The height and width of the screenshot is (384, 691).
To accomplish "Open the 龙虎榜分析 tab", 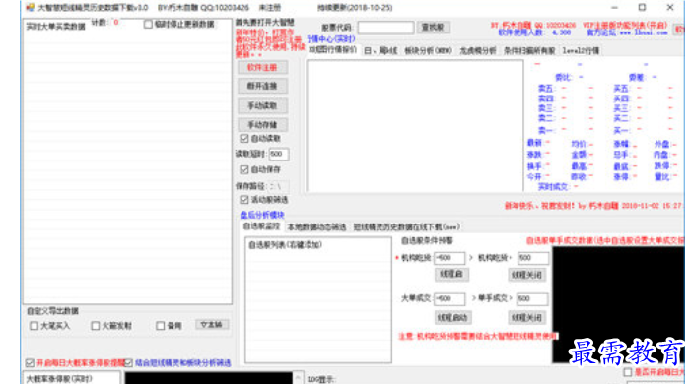I will (x=478, y=50).
